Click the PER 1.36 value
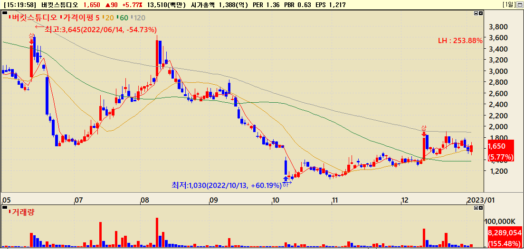Screen dimensions: 524x249 266,5
